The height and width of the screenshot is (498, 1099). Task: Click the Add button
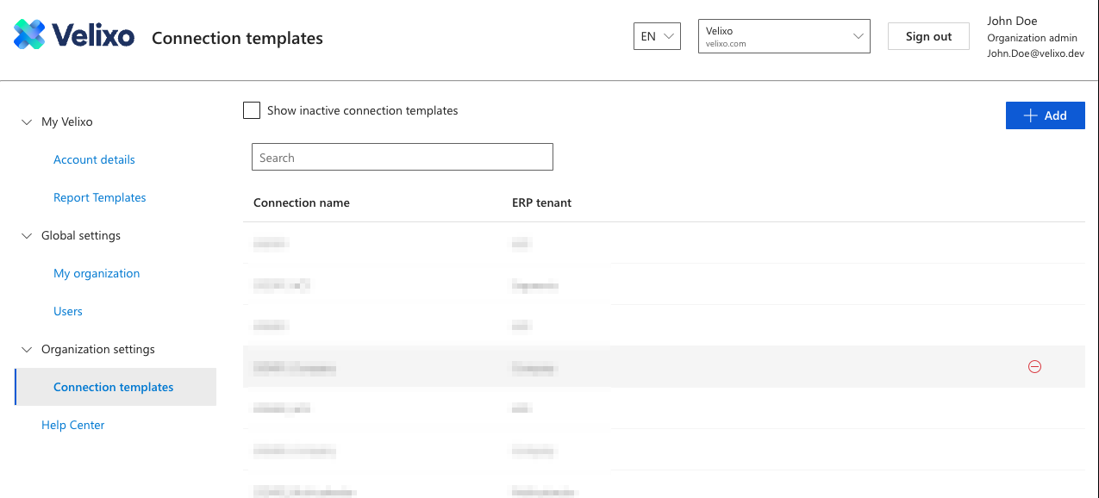pyautogui.click(x=1045, y=115)
